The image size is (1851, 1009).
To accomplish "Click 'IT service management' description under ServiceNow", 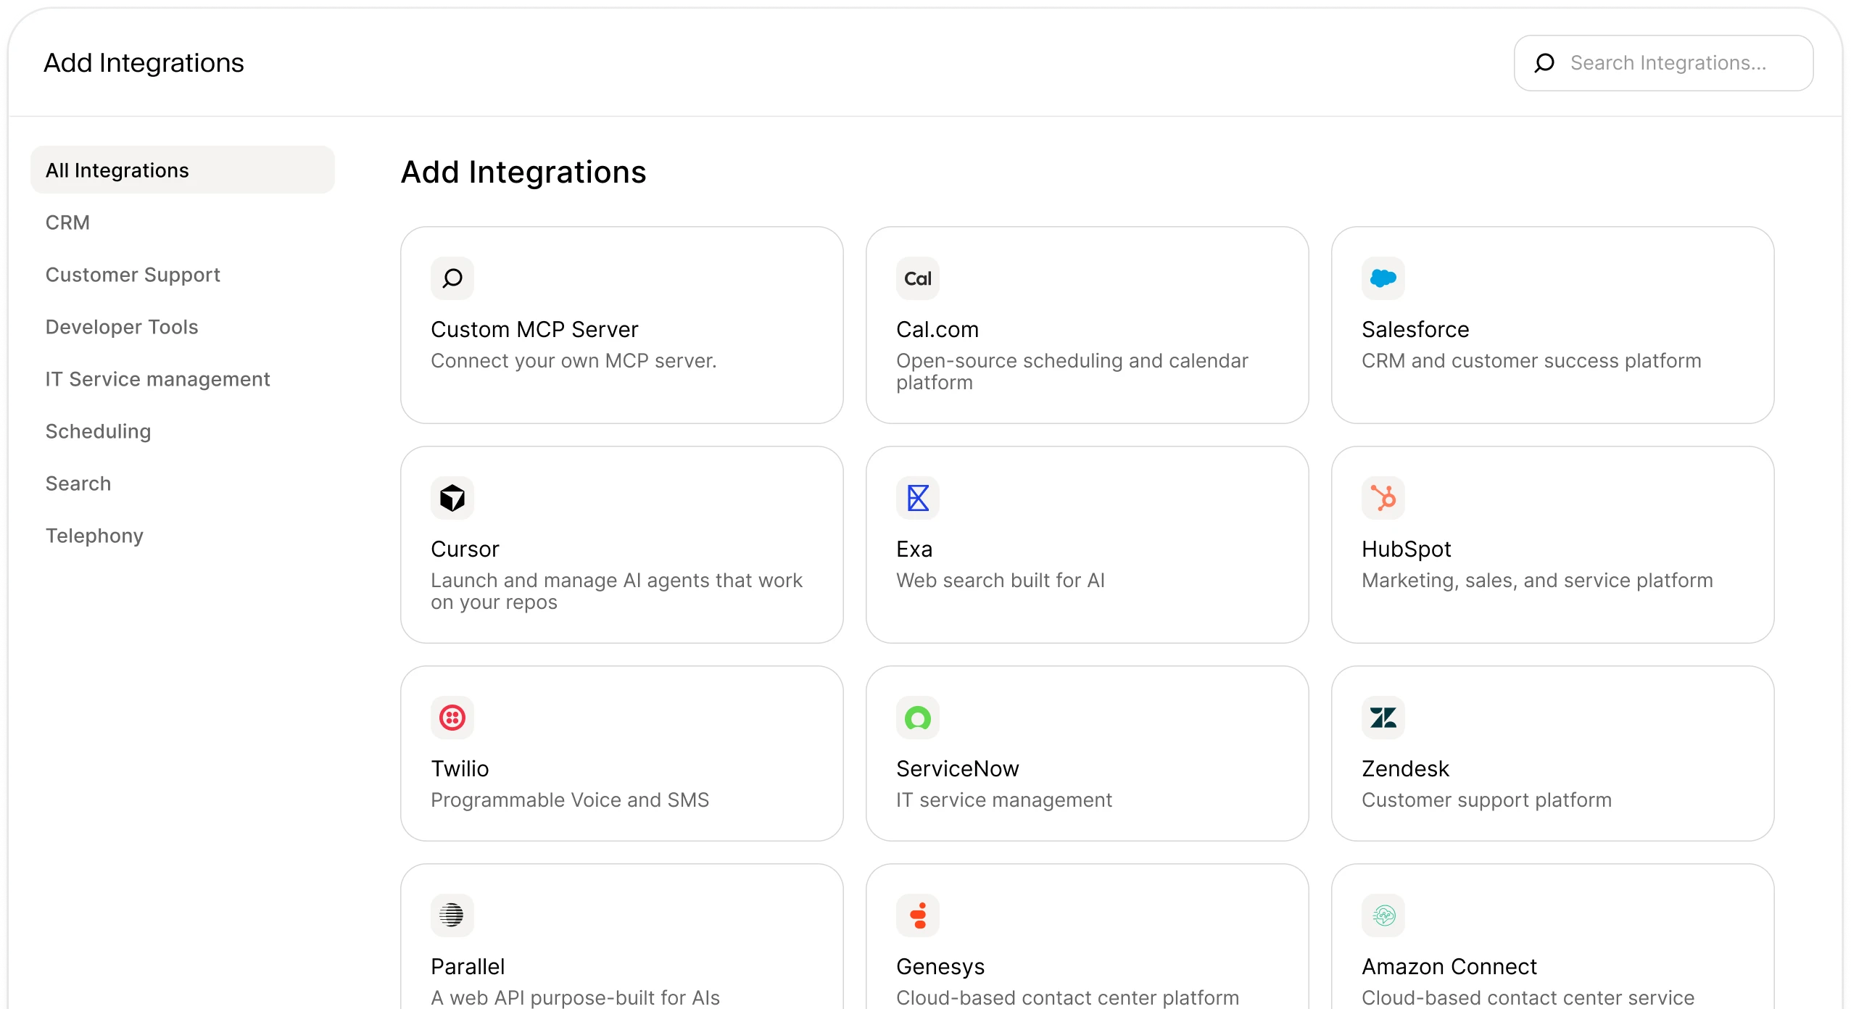I will [1003, 800].
